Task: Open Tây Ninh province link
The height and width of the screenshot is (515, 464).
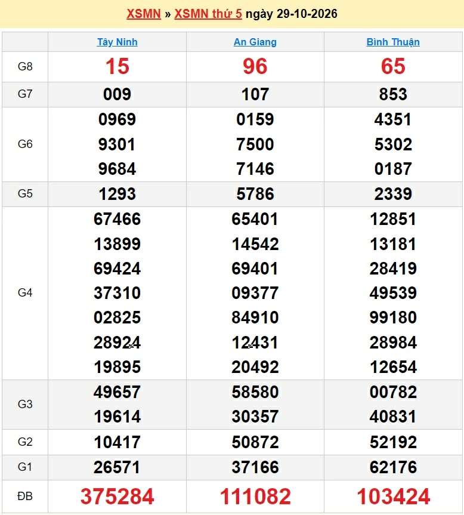Action: tap(117, 42)
